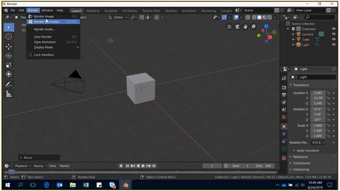The width and height of the screenshot is (340, 191).
Task: Toggle lock on Rotation X
Action: coord(328,109)
